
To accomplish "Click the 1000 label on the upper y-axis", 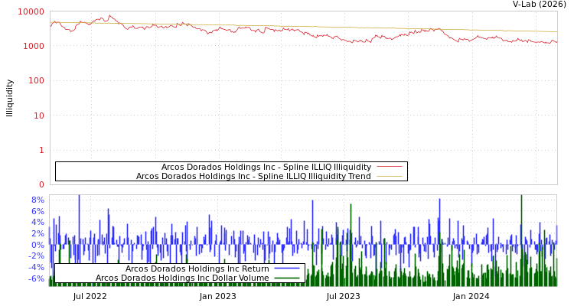I will tap(34, 46).
